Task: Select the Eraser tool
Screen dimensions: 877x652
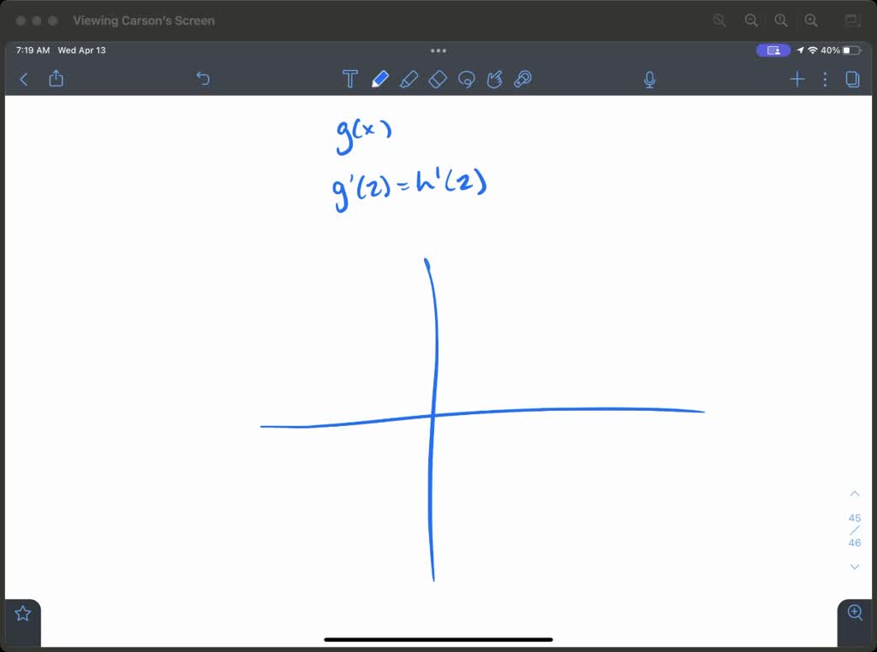Action: [x=438, y=79]
